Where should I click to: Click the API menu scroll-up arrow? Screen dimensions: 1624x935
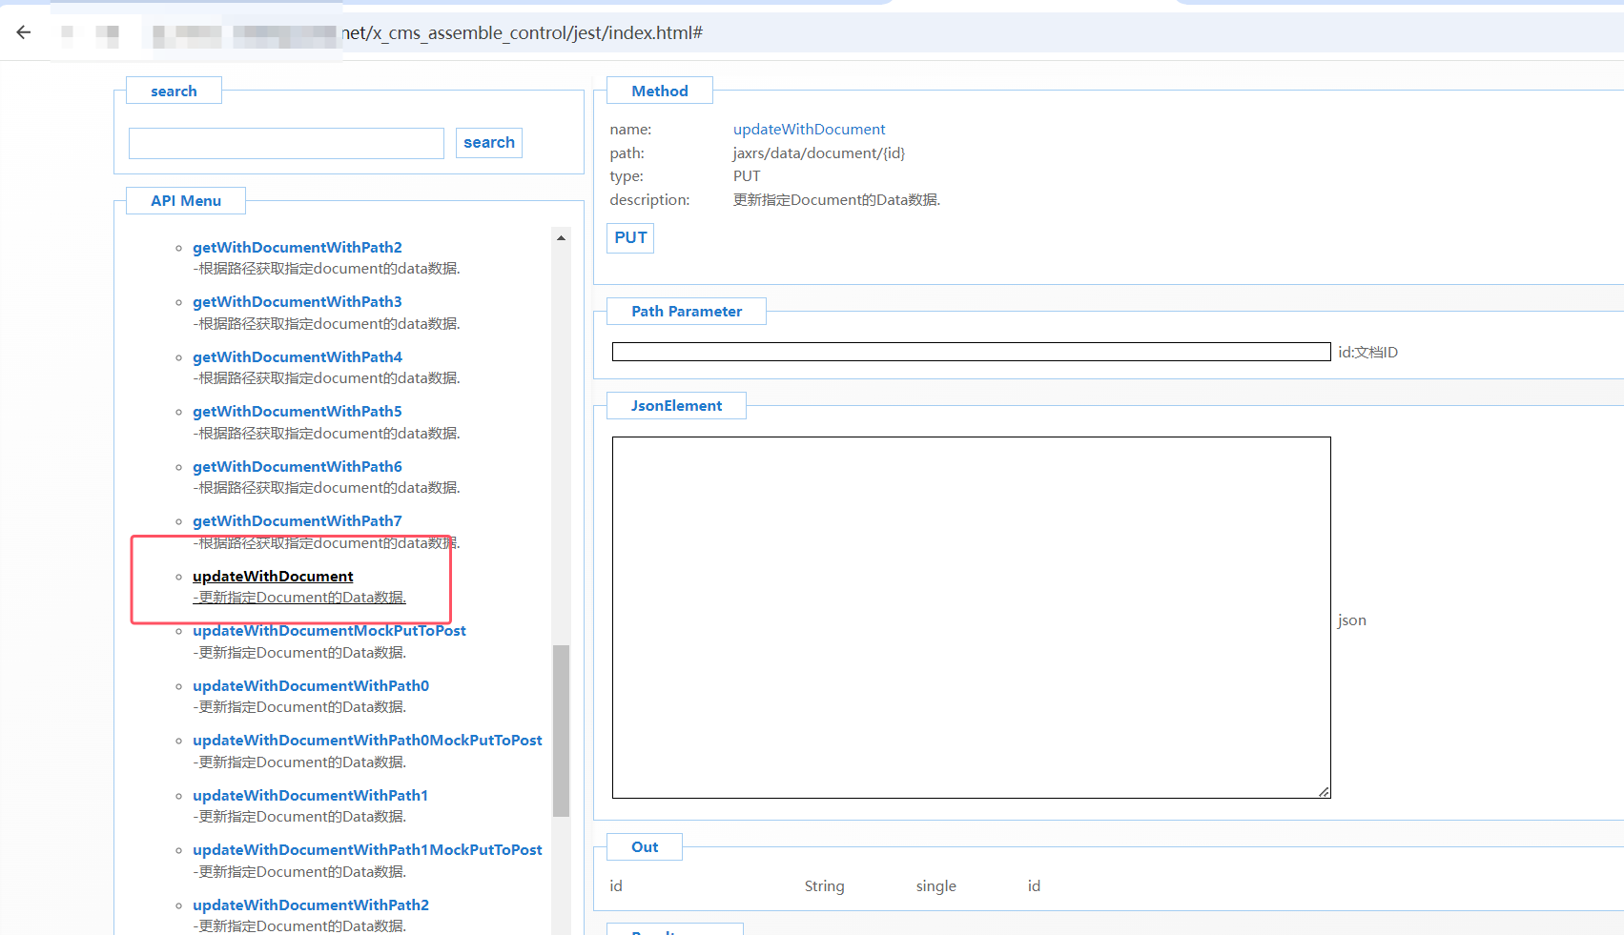click(x=561, y=238)
